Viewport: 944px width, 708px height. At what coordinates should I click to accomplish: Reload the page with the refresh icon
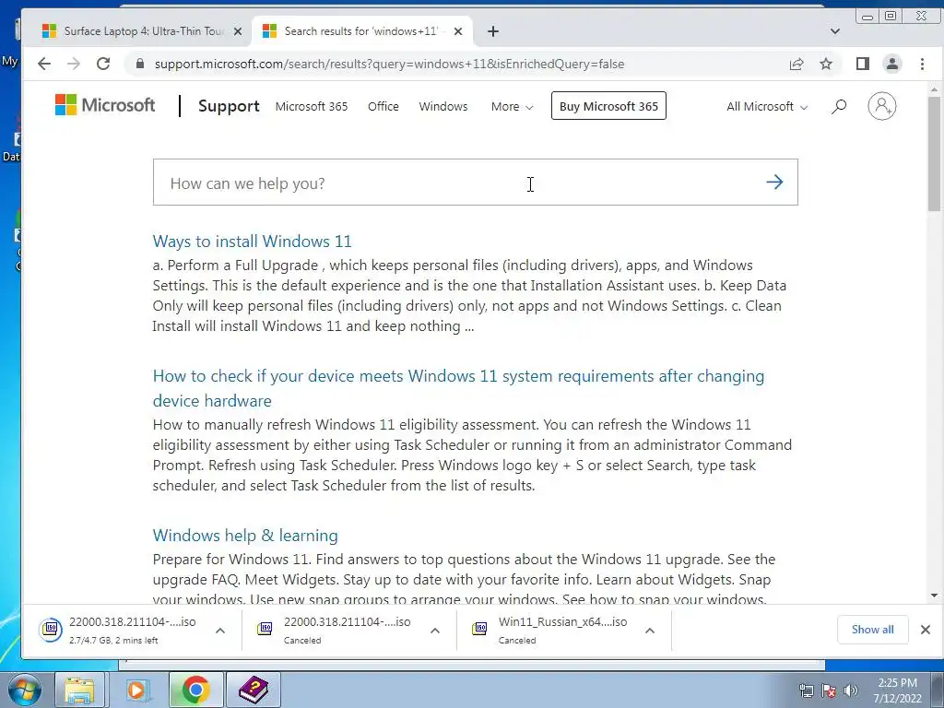click(x=103, y=64)
